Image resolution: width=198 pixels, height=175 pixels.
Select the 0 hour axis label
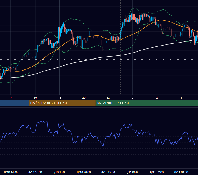coord(132,98)
